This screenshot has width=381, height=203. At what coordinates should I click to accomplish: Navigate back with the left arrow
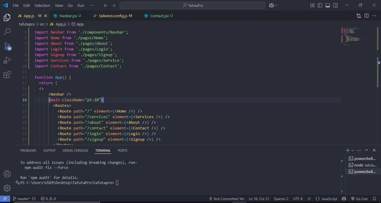coord(105,6)
